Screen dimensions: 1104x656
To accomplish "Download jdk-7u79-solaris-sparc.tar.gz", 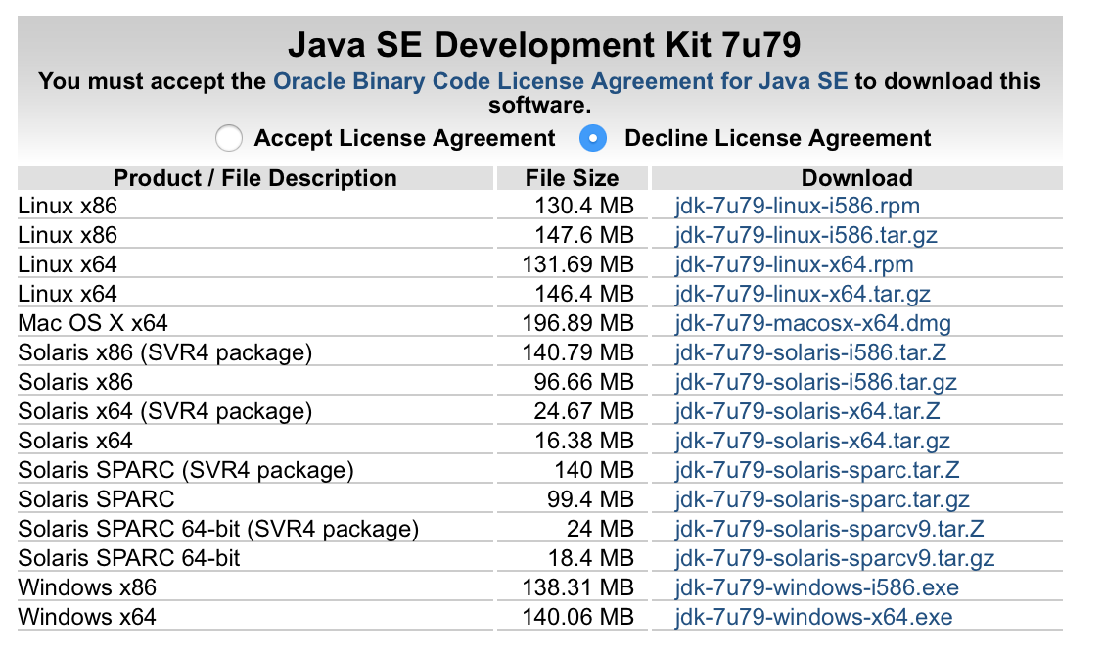I will [822, 500].
